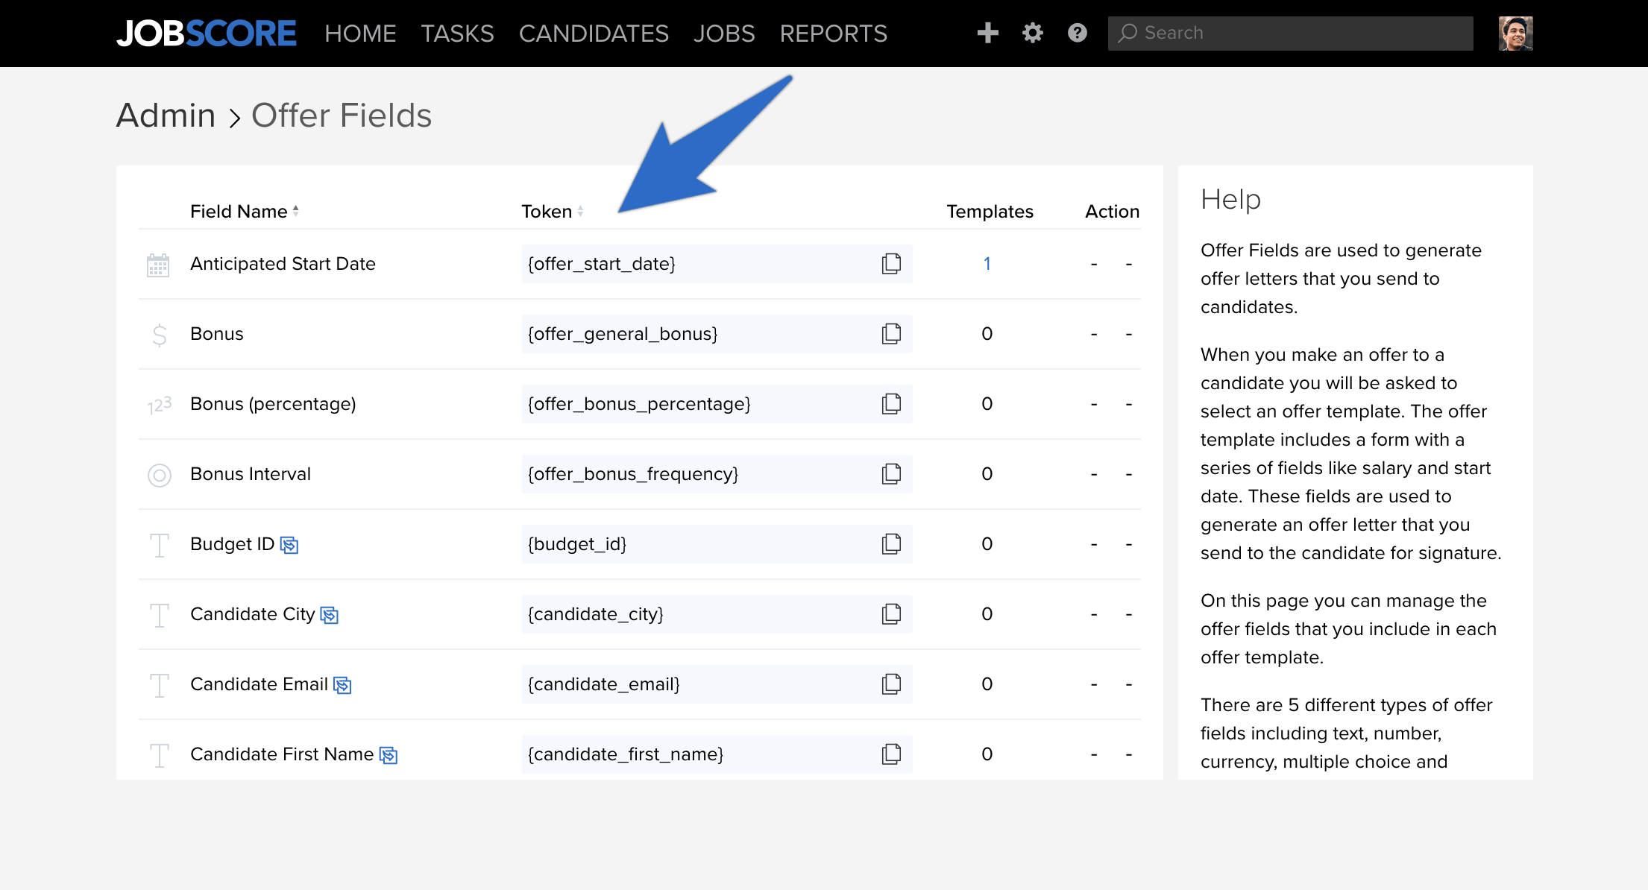Click the sync icon beside Candidate City
This screenshot has height=890, width=1648.
tap(330, 616)
